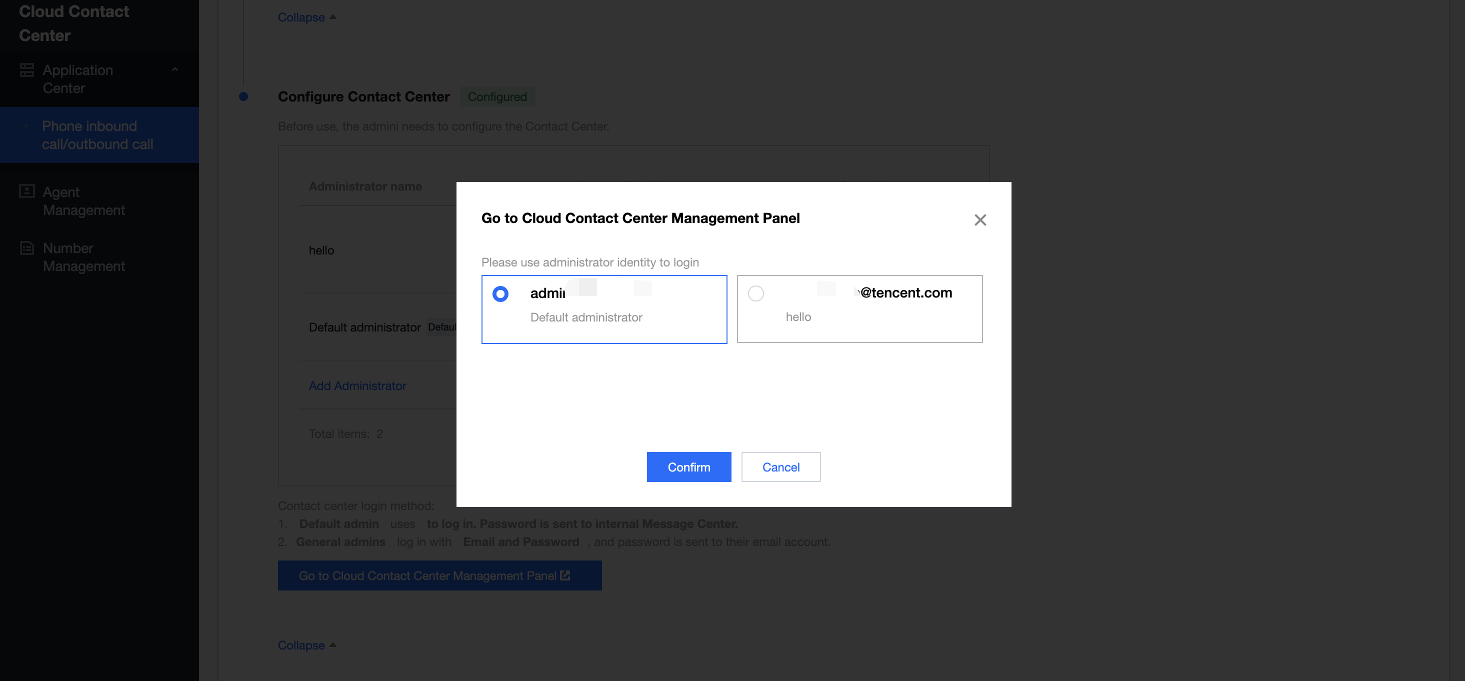Open Agent Management in sidebar
Screen dimensions: 1465x681
83,201
